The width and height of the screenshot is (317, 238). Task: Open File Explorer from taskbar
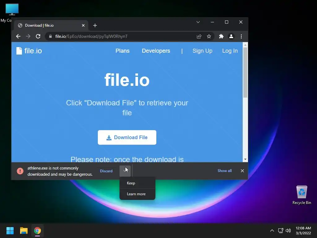click(x=24, y=231)
